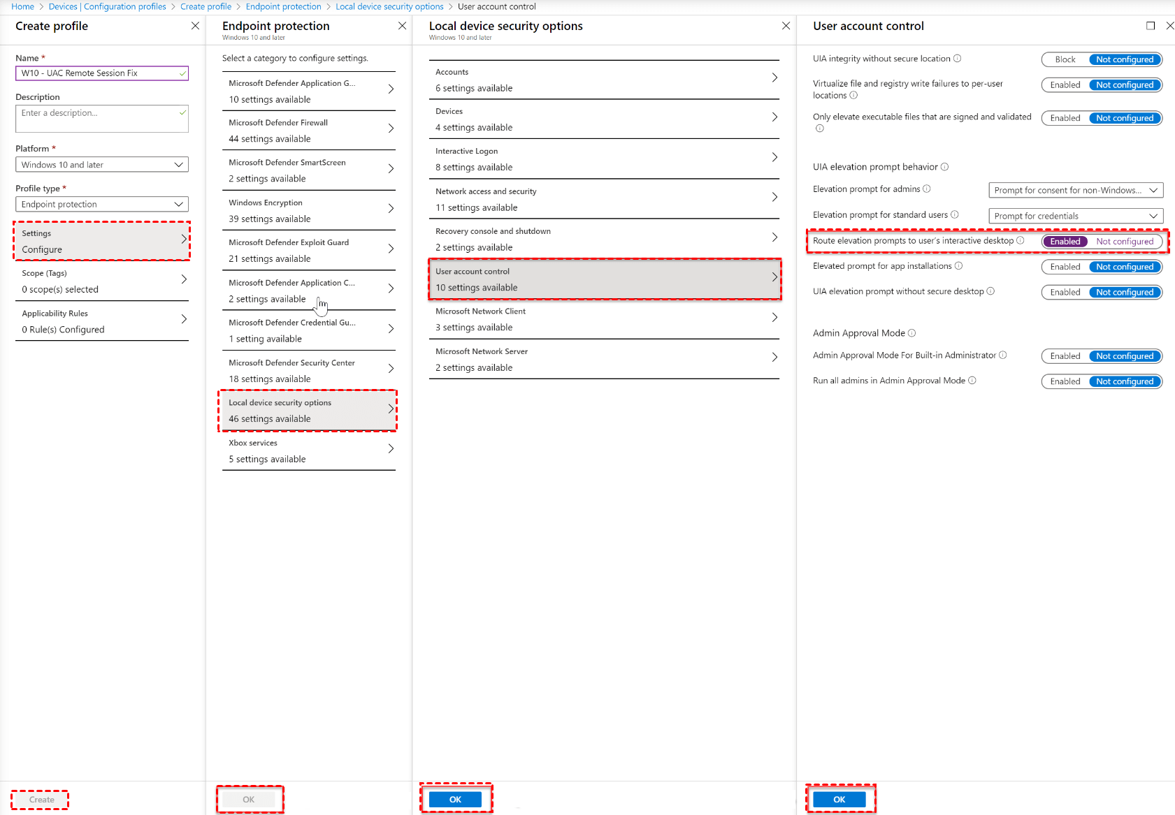Maximize the User account control blade

click(1151, 26)
